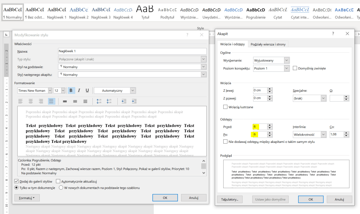Select the Wcięcia i odstępy tab
The image size is (360, 214).
232,44
